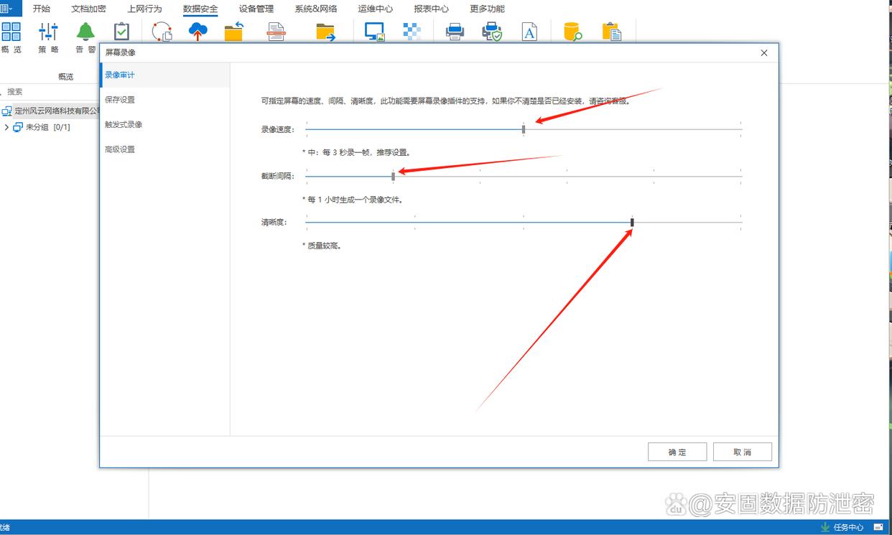Click the printer with green shield icon
The image size is (892, 535).
tap(492, 32)
